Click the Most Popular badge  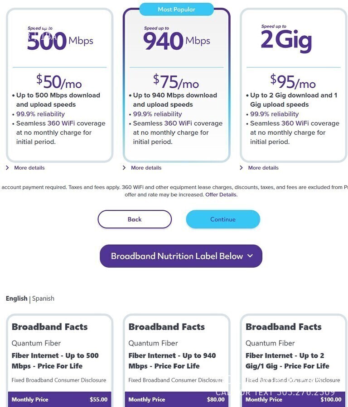176,9
